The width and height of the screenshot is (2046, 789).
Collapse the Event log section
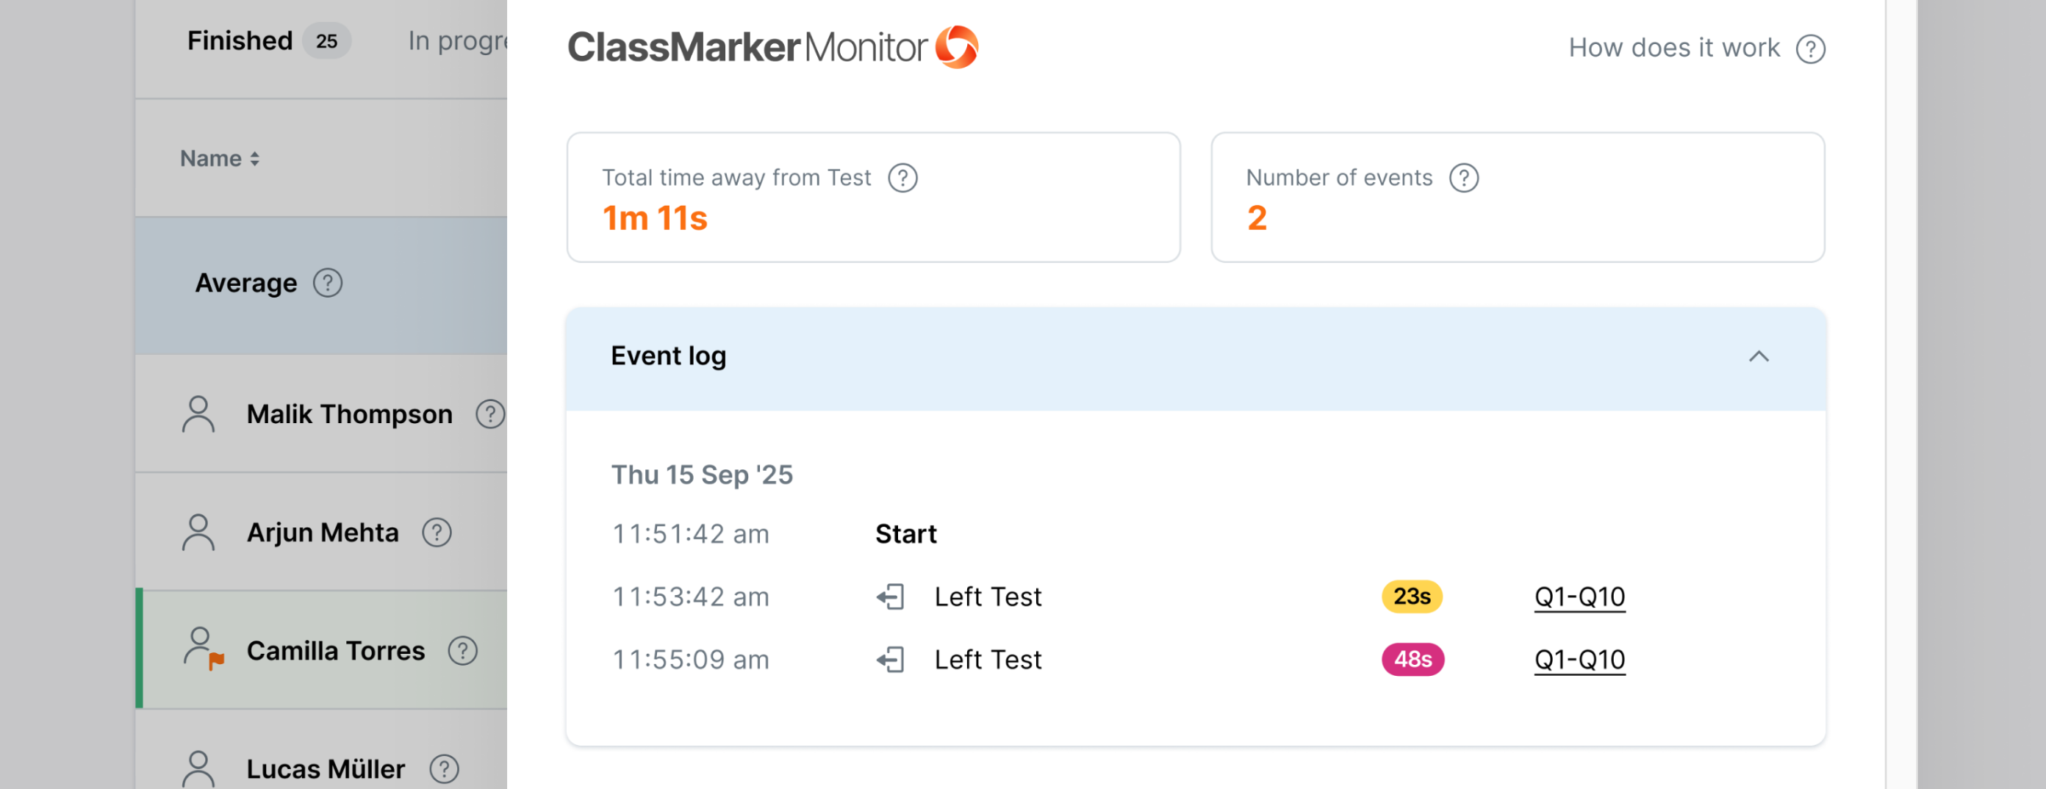click(x=1759, y=356)
